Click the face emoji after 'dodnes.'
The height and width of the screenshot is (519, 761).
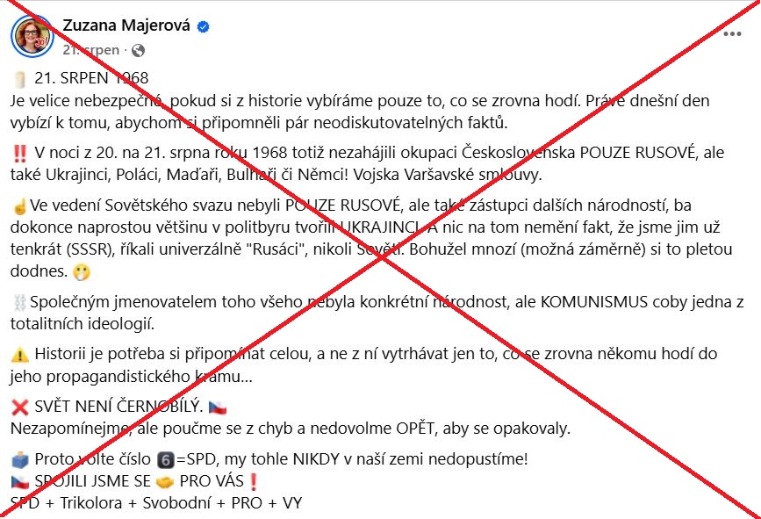click(x=82, y=272)
